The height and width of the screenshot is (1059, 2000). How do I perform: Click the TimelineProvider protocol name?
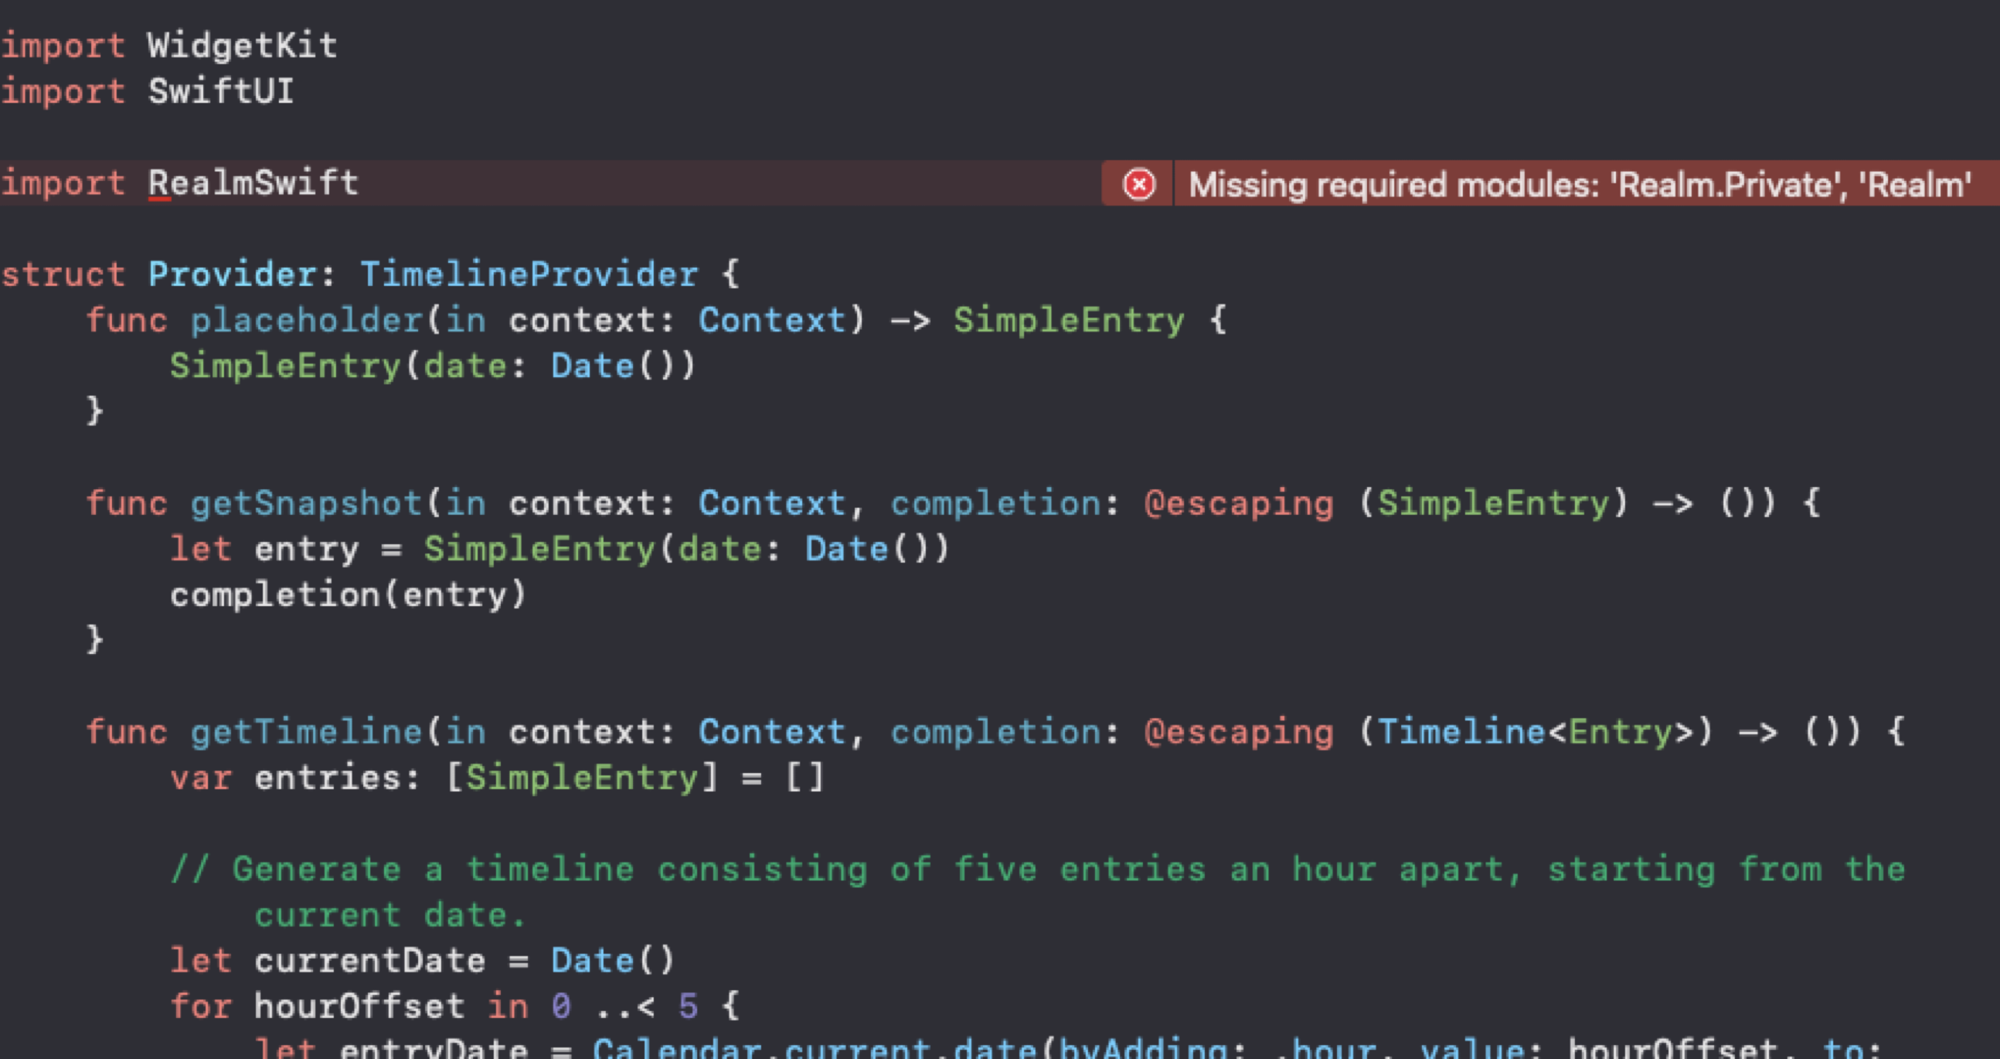tap(529, 275)
